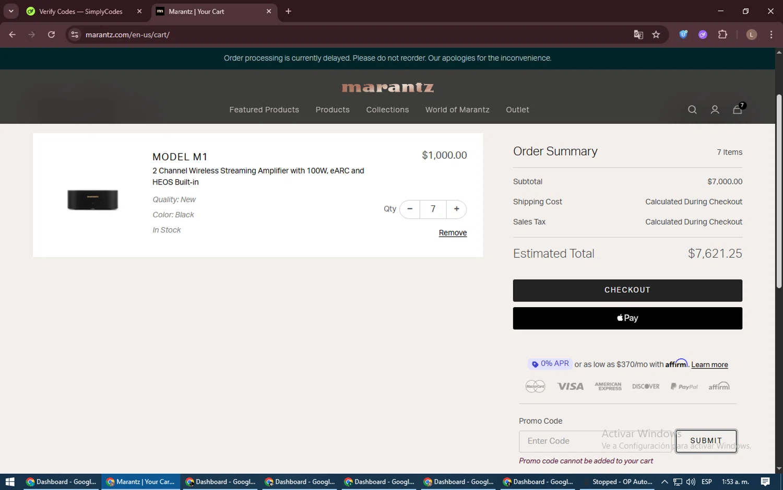Decrease quantity with the minus button
Viewport: 783px width, 490px height.
pyautogui.click(x=410, y=209)
